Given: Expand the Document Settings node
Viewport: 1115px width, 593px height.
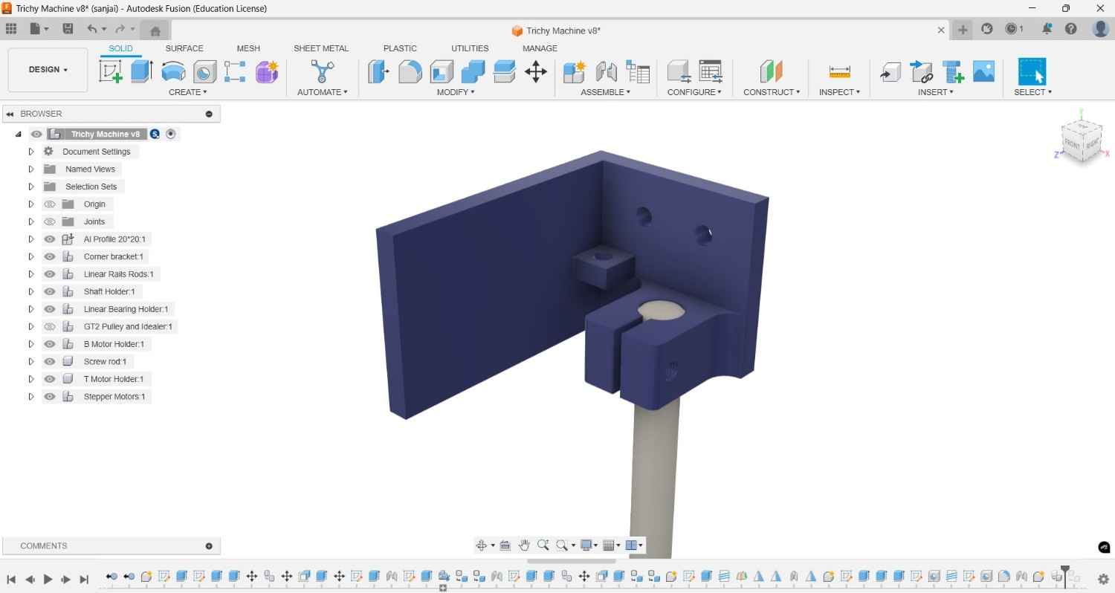Looking at the screenshot, I should (30, 151).
